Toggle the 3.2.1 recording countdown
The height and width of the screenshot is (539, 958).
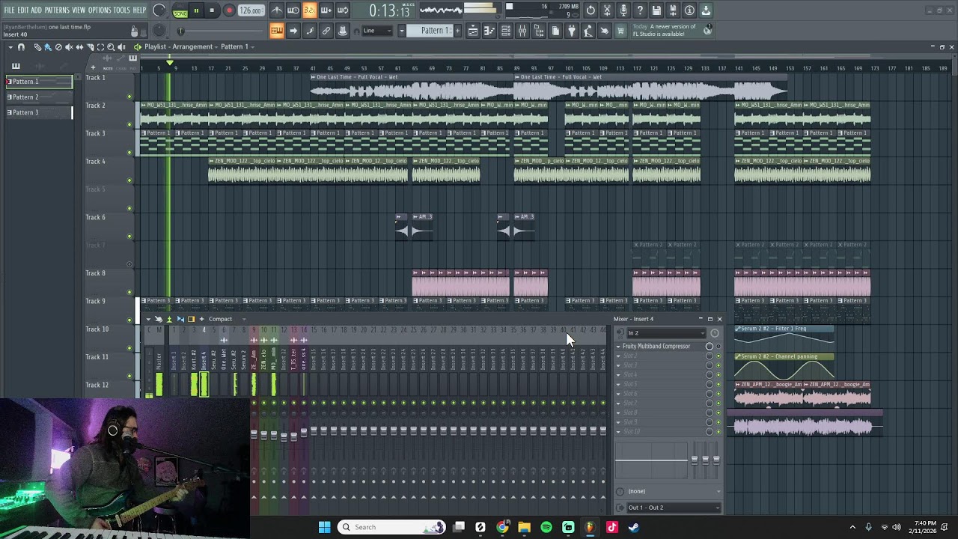(309, 10)
